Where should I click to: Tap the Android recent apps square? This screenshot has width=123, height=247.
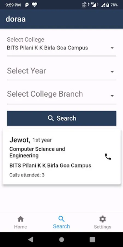92,240
